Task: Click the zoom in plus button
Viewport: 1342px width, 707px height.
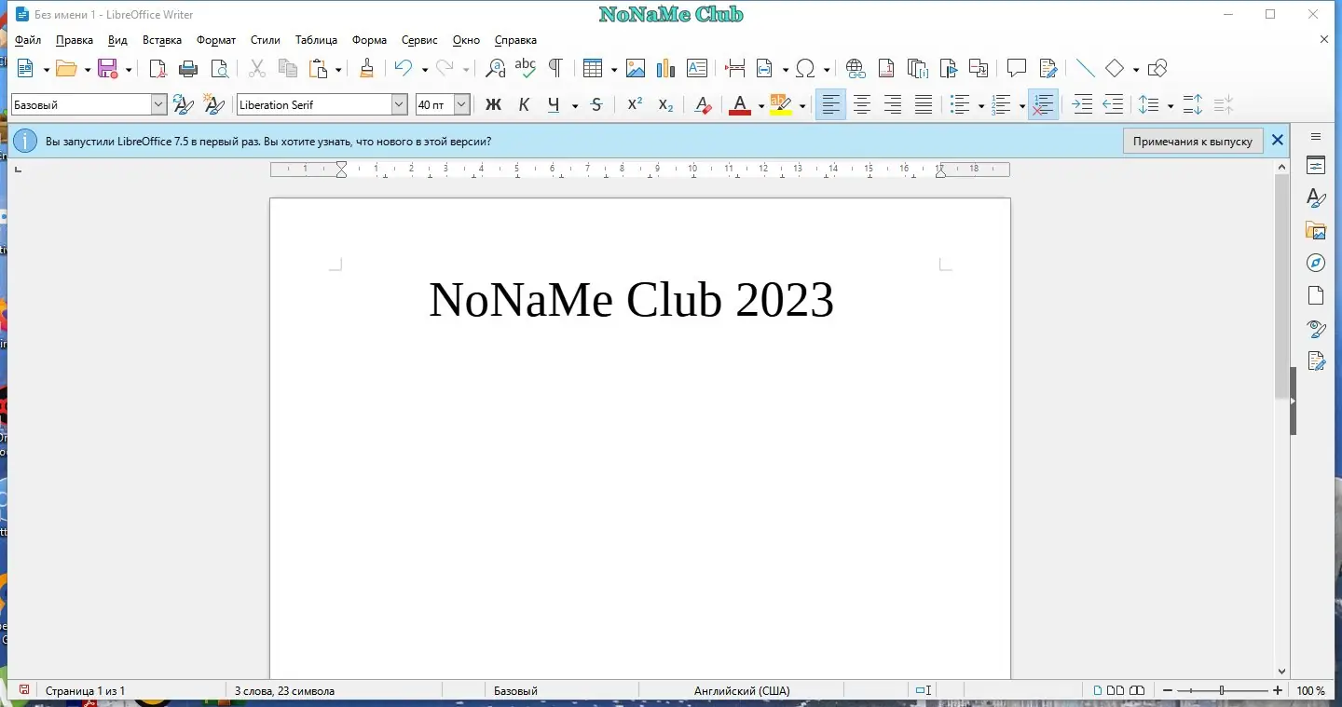Action: pos(1277,691)
